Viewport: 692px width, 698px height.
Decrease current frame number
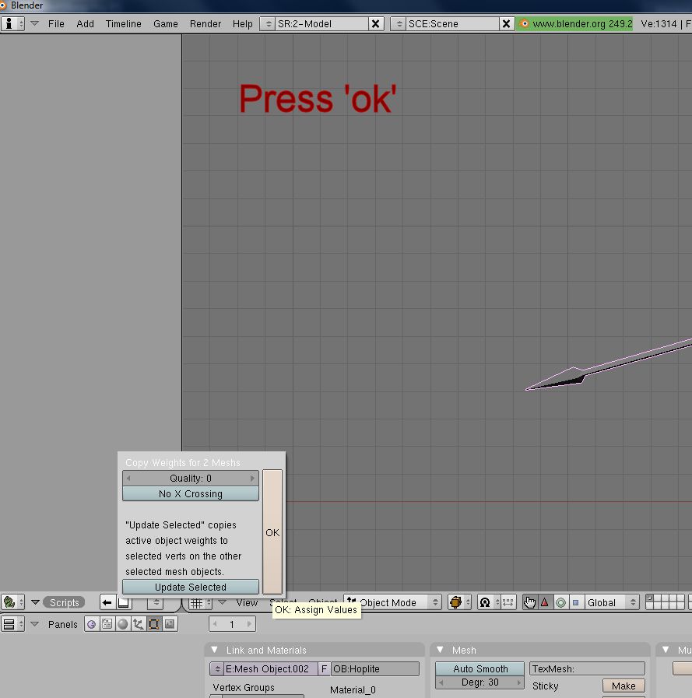coord(215,624)
